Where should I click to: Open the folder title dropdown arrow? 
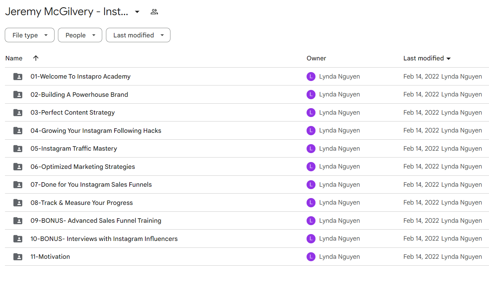137,12
